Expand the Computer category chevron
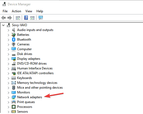143x114 pixels. tap(8, 49)
